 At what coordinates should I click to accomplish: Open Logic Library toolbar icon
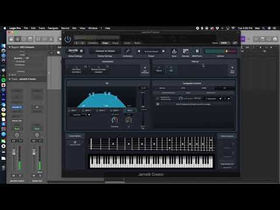click(x=11, y=39)
